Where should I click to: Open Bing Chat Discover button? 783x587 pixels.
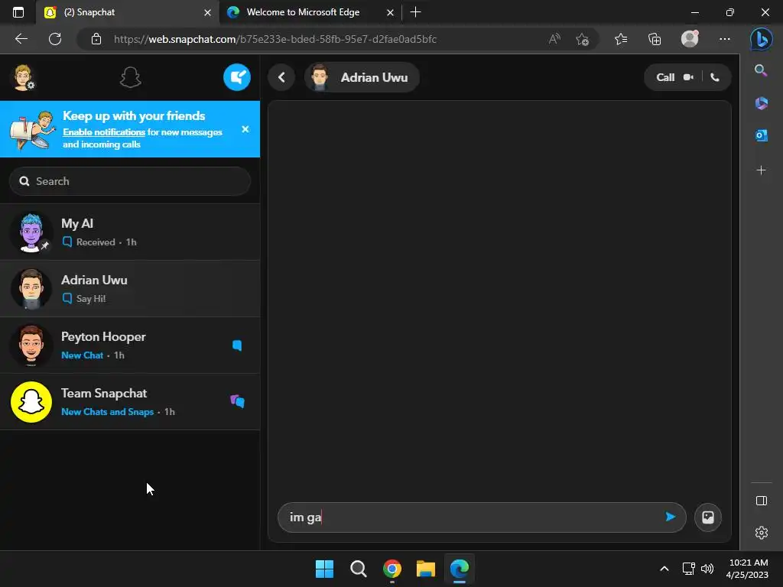pos(761,39)
